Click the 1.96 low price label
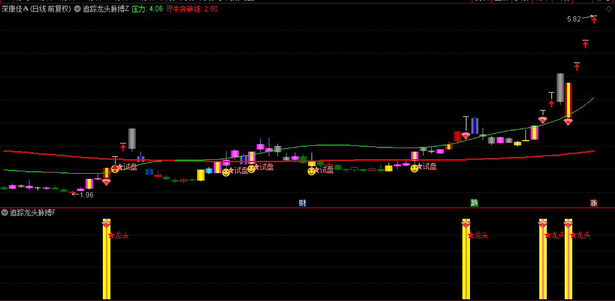The image size is (615, 301). pyautogui.click(x=87, y=194)
